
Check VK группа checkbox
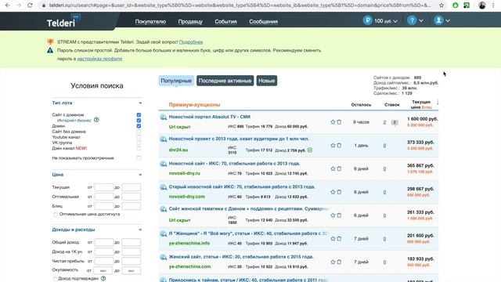[x=139, y=143]
